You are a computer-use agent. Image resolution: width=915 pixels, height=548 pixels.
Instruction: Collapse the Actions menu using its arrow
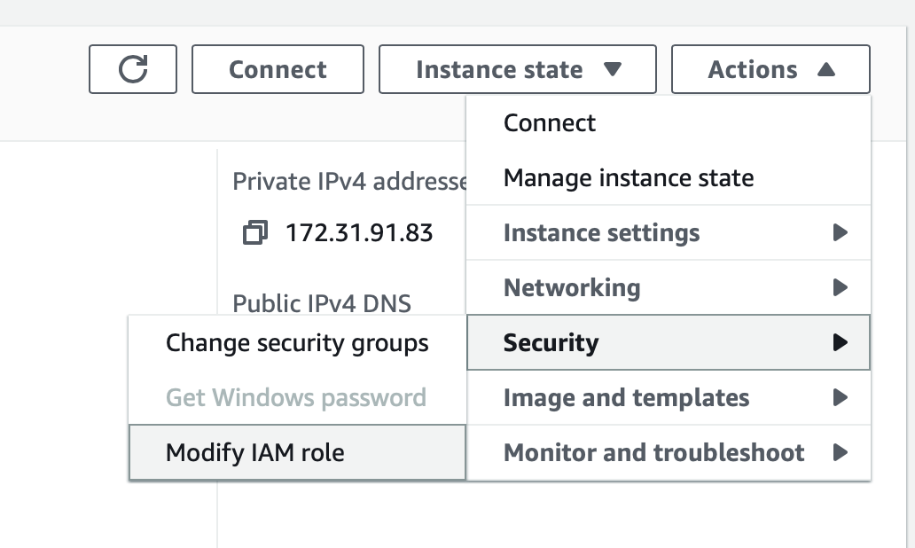[826, 69]
